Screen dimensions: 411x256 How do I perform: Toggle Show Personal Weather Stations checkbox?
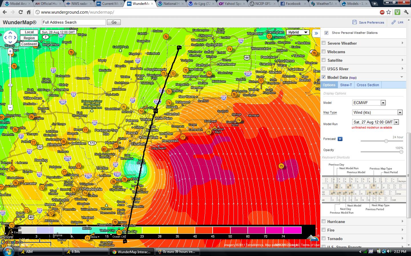tap(326, 33)
